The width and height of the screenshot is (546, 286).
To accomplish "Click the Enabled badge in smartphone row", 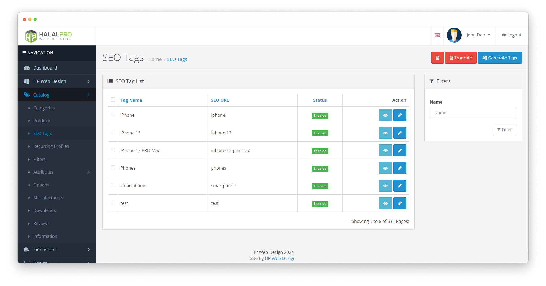I will coord(320,186).
